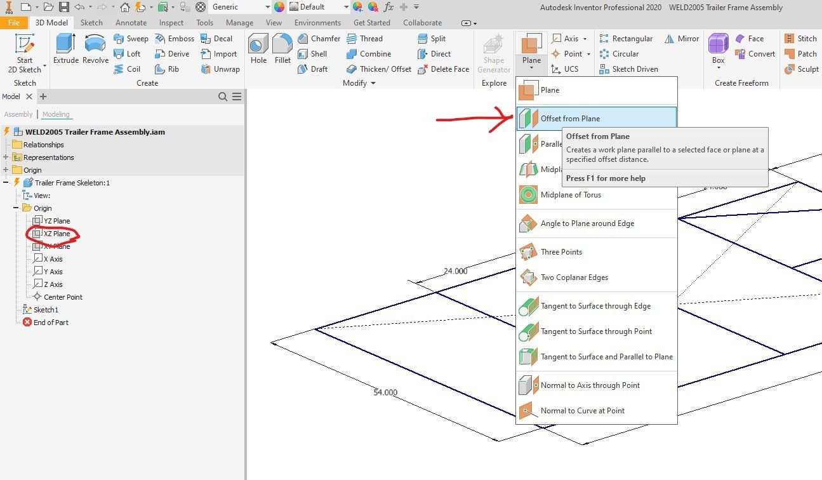Expand the Representations node
The height and width of the screenshot is (480, 822).
point(6,157)
